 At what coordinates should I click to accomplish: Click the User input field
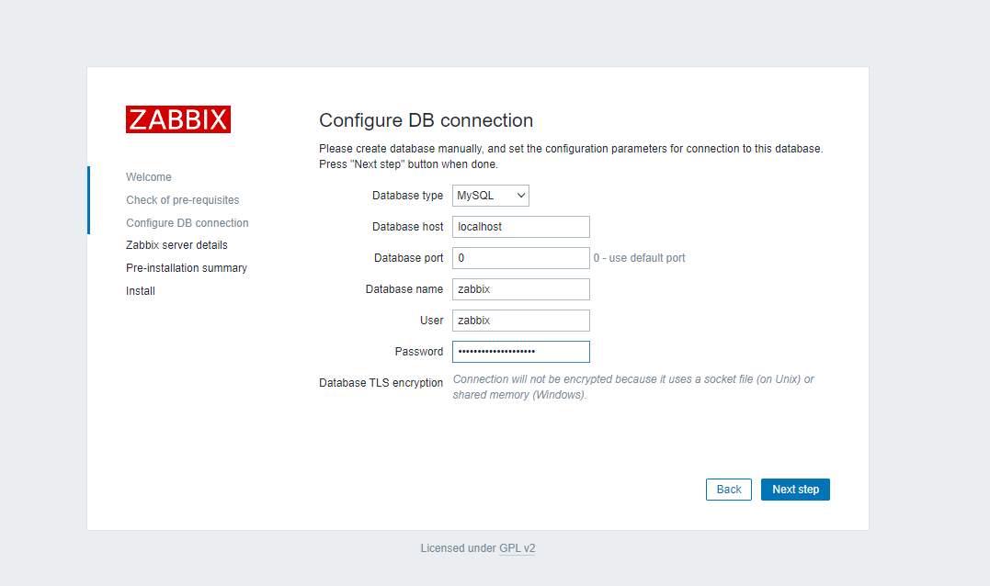[x=520, y=321]
